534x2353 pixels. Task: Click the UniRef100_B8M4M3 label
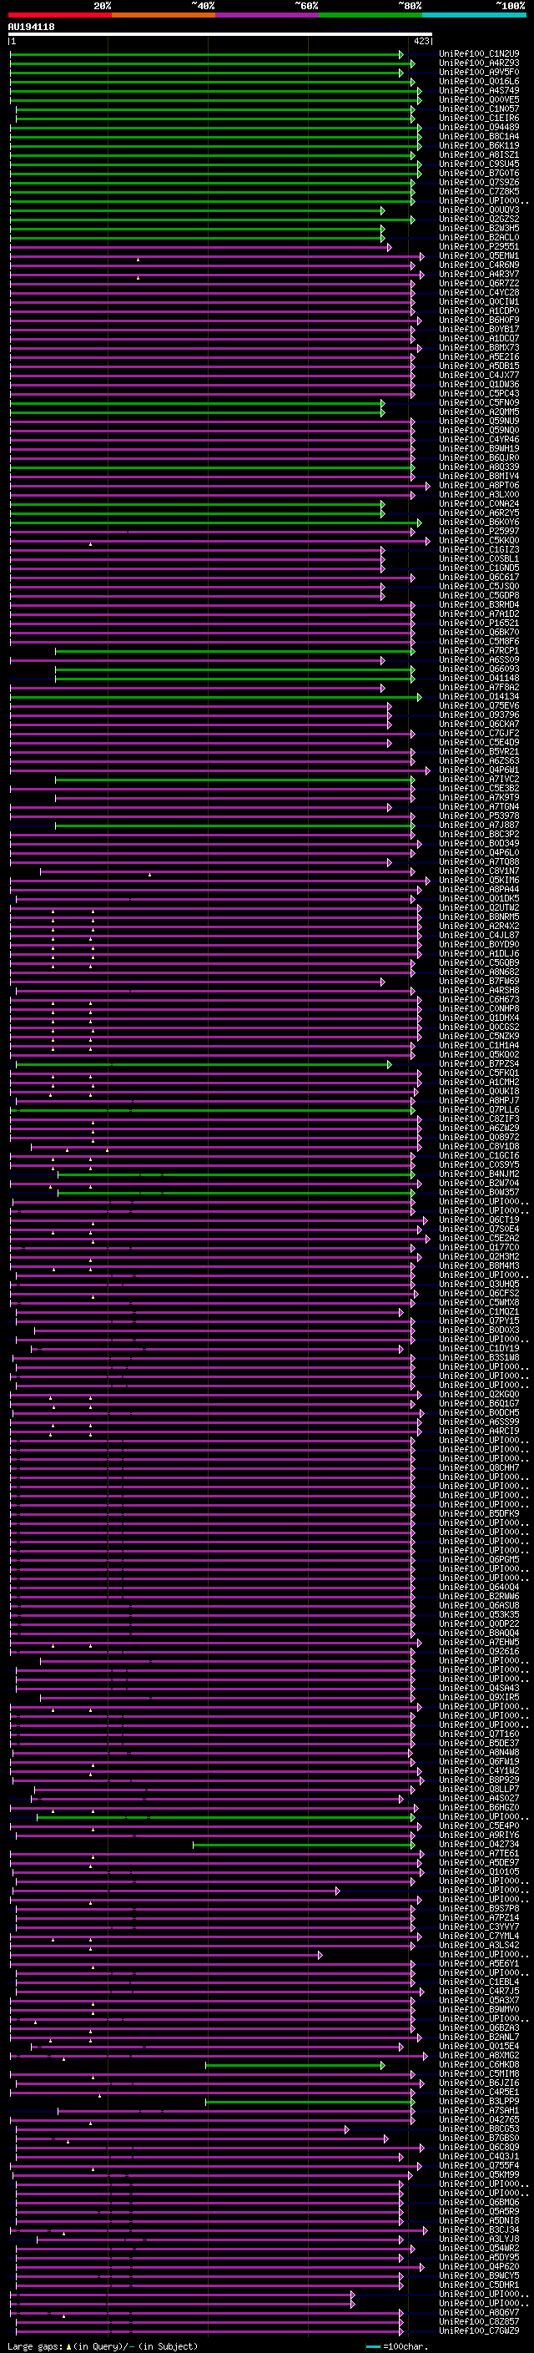pyautogui.click(x=479, y=1266)
